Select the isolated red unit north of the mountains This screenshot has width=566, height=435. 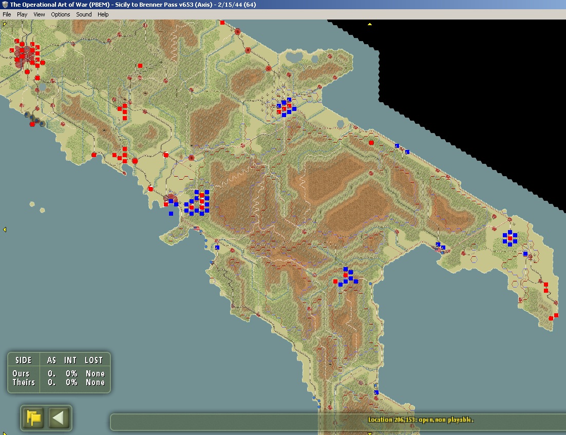(140, 66)
